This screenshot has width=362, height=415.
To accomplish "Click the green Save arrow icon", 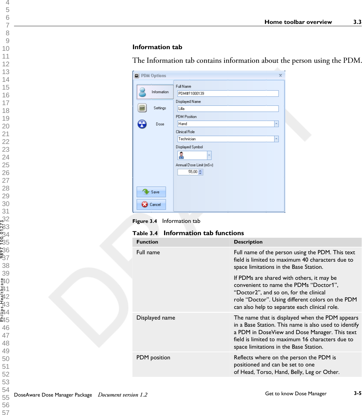I will point(146,192).
